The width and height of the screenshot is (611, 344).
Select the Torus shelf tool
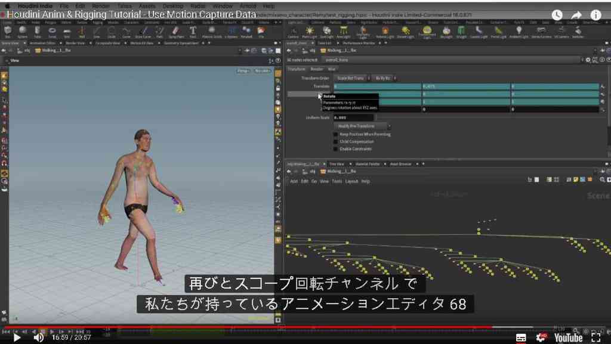pos(53,32)
